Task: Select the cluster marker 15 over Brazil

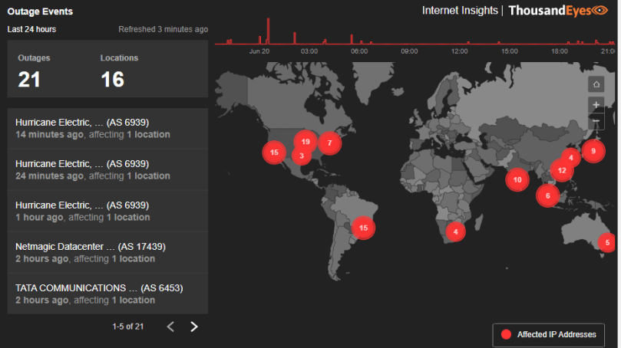Action: point(363,228)
